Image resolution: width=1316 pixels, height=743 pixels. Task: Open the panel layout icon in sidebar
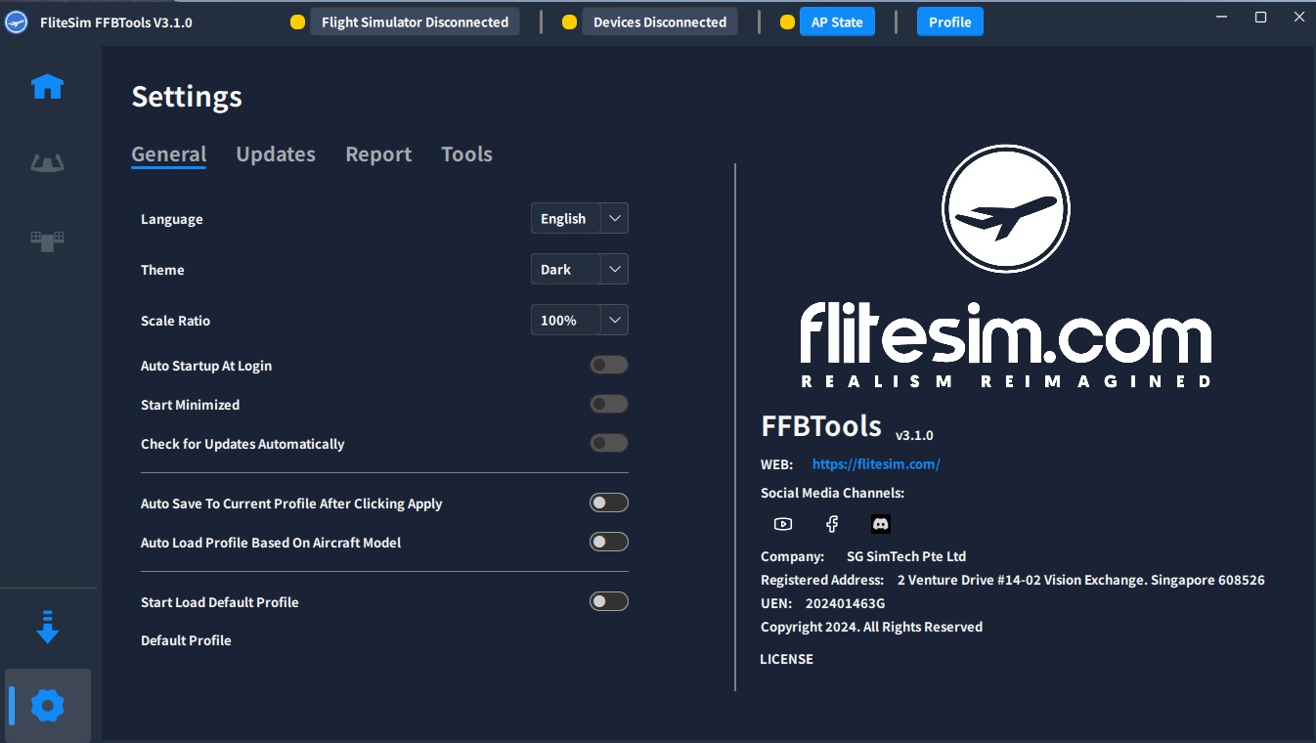click(x=47, y=240)
